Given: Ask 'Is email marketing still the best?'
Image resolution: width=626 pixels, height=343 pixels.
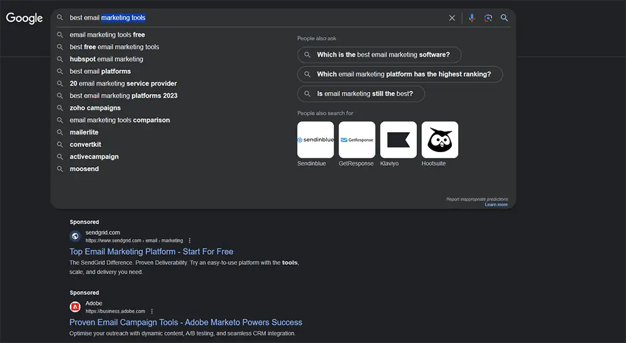Looking at the screenshot, I should 361,94.
